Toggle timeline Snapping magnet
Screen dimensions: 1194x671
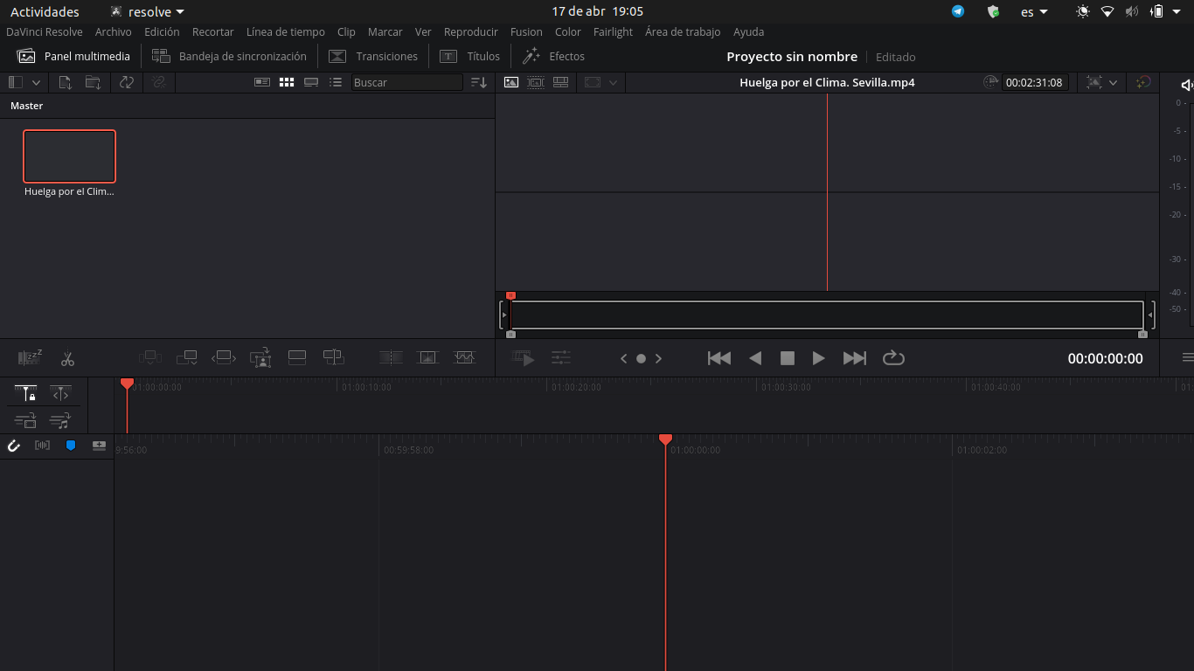tap(14, 446)
